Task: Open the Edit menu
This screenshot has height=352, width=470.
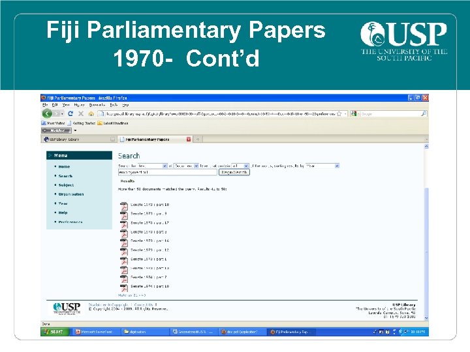Action: point(55,105)
